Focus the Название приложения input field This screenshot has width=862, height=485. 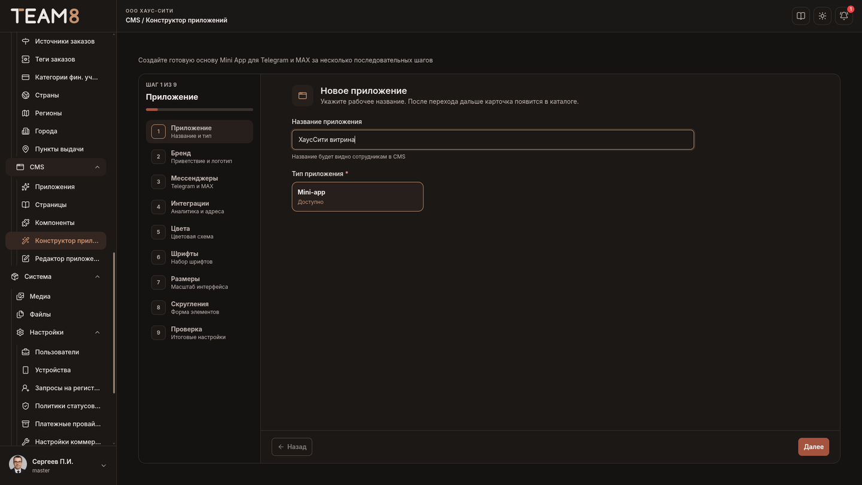[493, 140]
